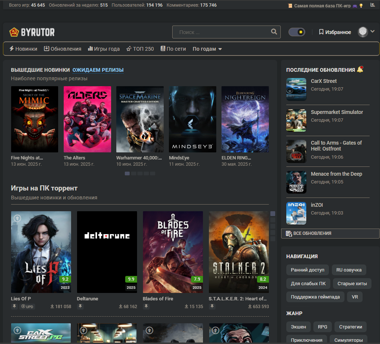Viewport: 380px width, 344px height.
Task: Select RPG genre tag
Action: [x=322, y=327]
